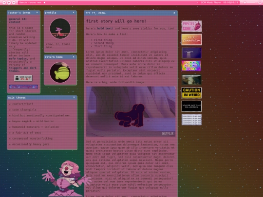The image size is (263, 197).
Task: Click the UFO abduction stamp
Action: [x=191, y=53]
